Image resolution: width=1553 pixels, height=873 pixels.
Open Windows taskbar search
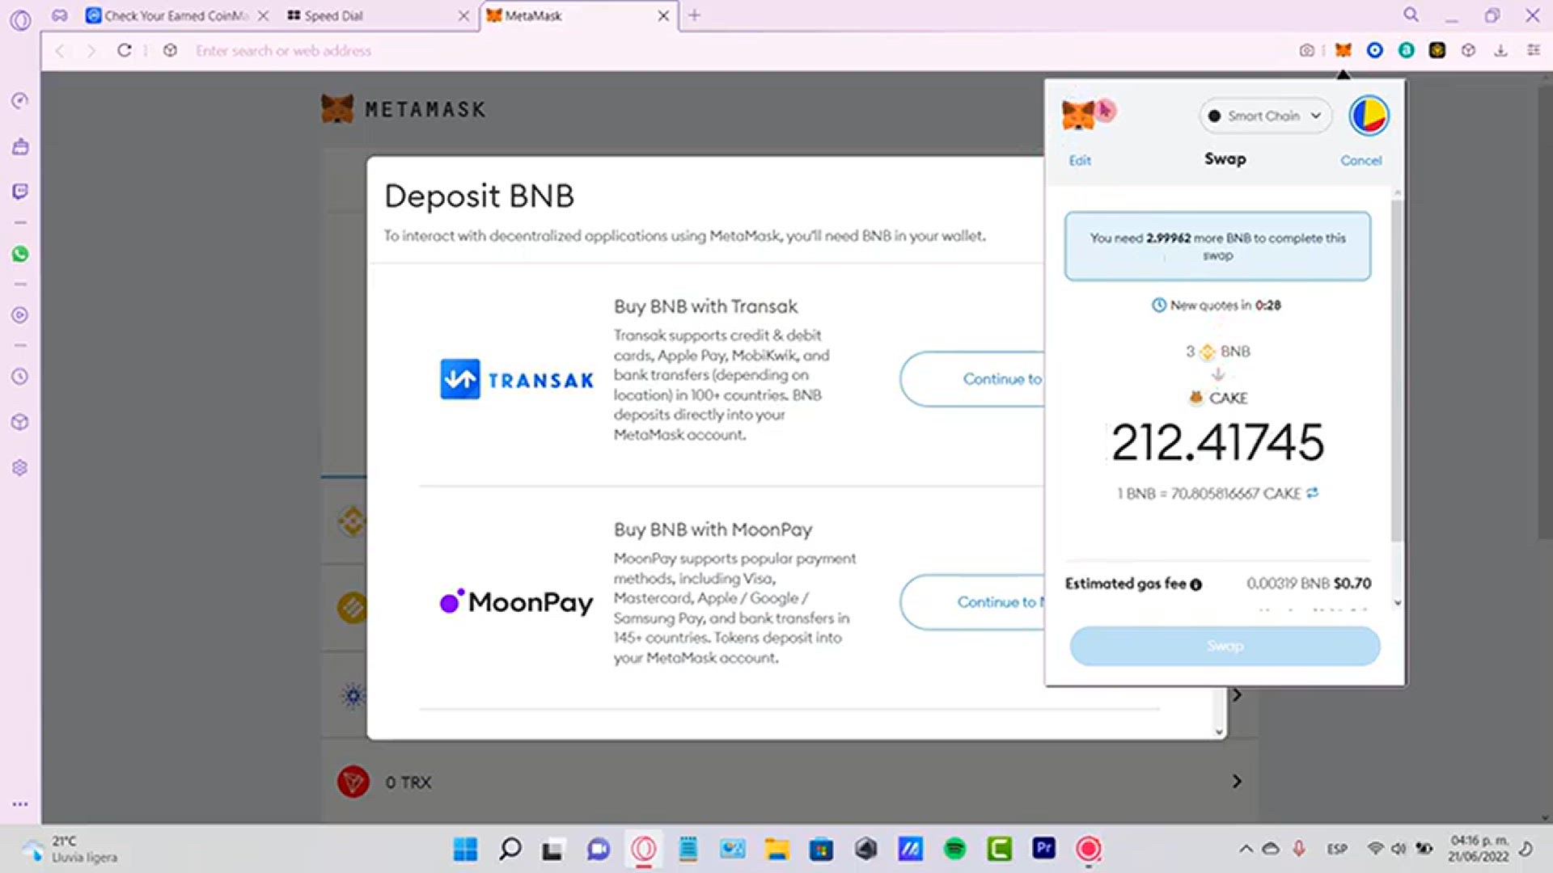point(510,849)
